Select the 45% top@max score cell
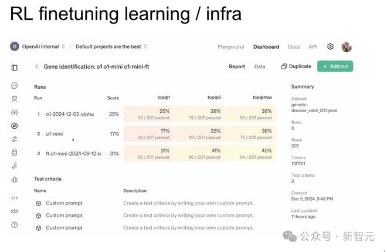The width and height of the screenshot is (387, 252). pyautogui.click(x=250, y=154)
